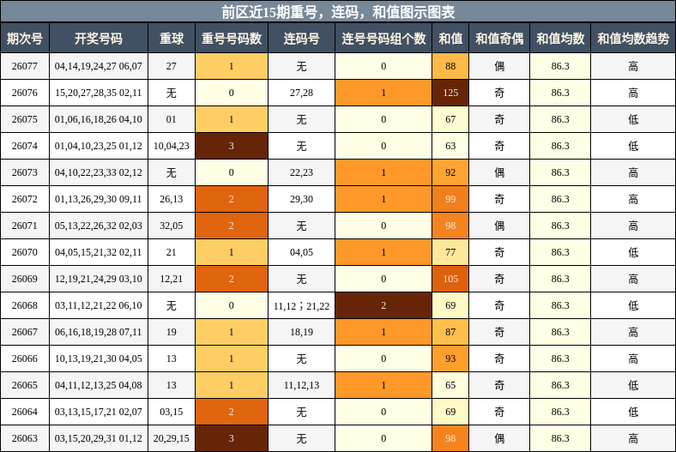Screen dimensions: 676x452
Task: Select draw numbers 15,20,27,28,35 02,11
Action: click(99, 93)
